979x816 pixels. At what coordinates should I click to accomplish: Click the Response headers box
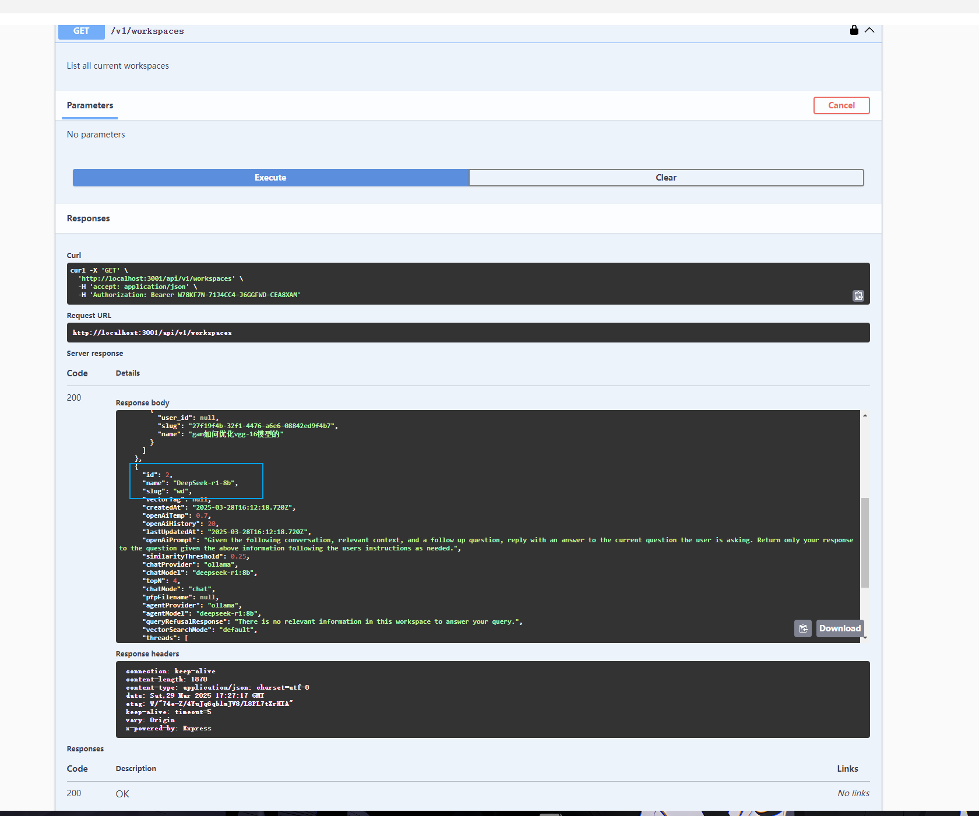point(466,699)
